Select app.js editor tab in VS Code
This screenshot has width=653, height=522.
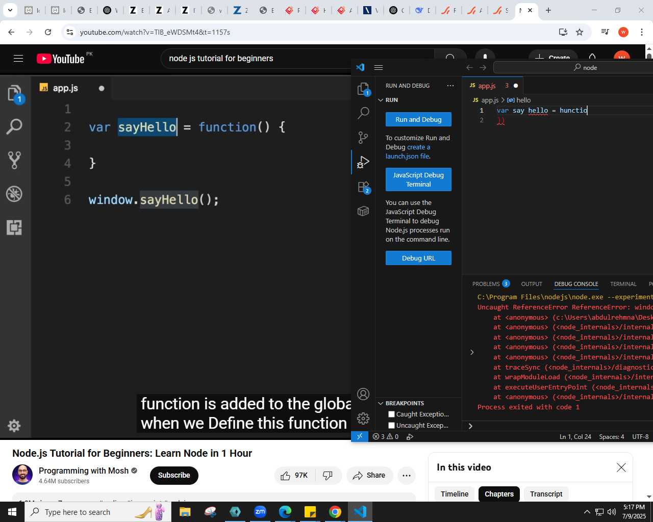(492, 86)
